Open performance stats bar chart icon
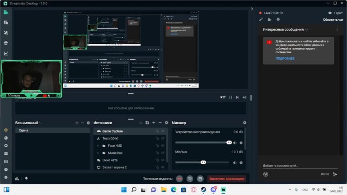This screenshot has height=195, width=347. [x=17, y=178]
